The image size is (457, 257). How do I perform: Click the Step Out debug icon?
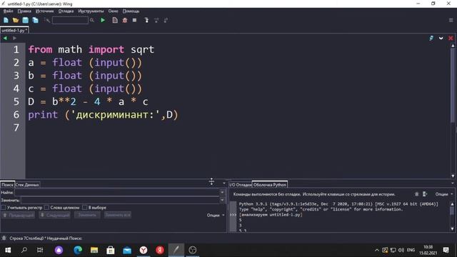pos(166,20)
